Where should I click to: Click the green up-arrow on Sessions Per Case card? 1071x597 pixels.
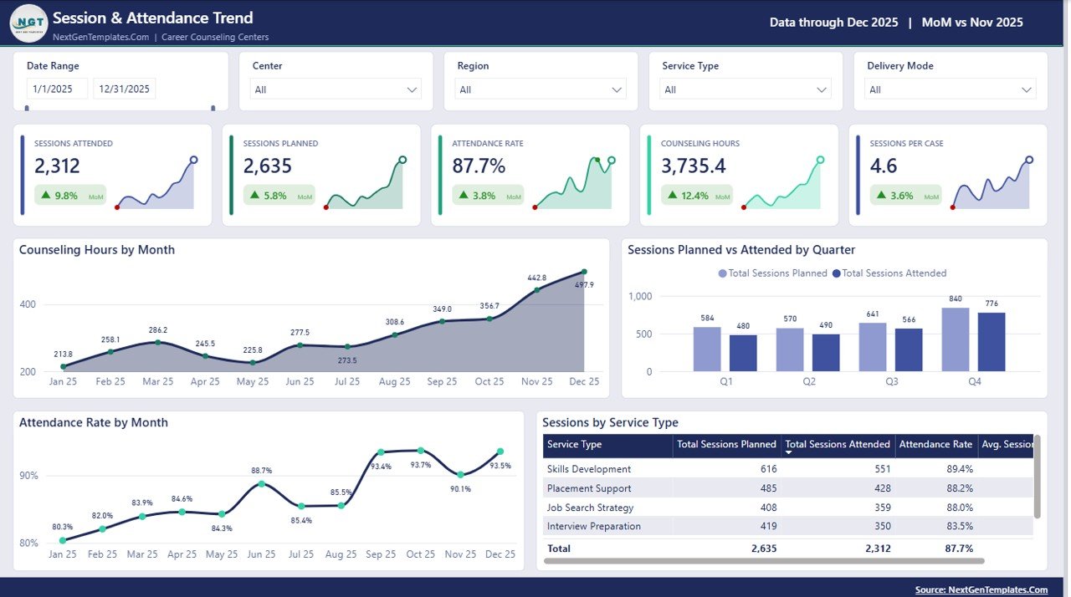[x=882, y=196]
